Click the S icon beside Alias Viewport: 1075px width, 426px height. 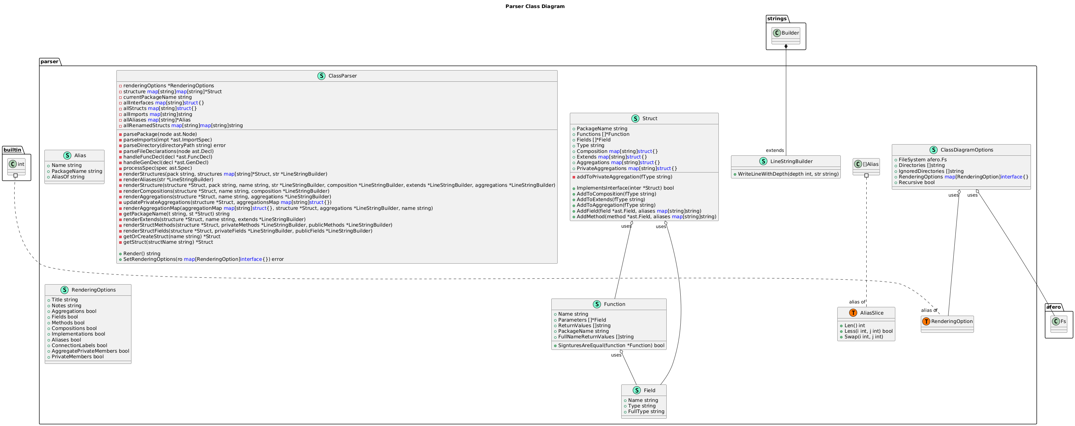pos(67,155)
